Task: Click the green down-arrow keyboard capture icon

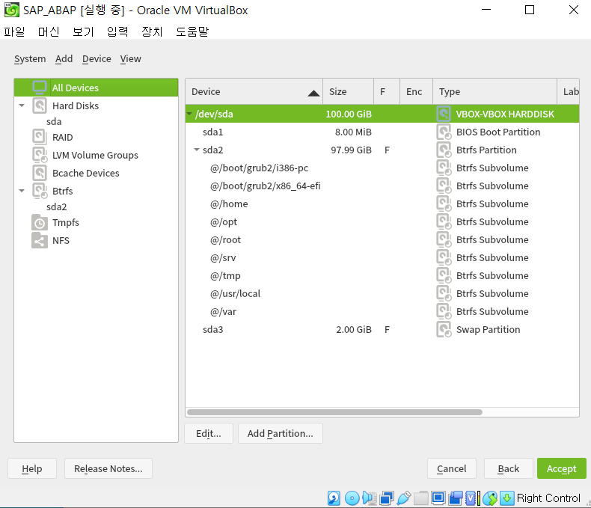Action: pyautogui.click(x=507, y=498)
